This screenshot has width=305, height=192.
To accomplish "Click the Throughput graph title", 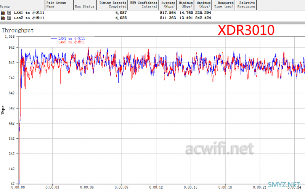I will tap(18, 30).
